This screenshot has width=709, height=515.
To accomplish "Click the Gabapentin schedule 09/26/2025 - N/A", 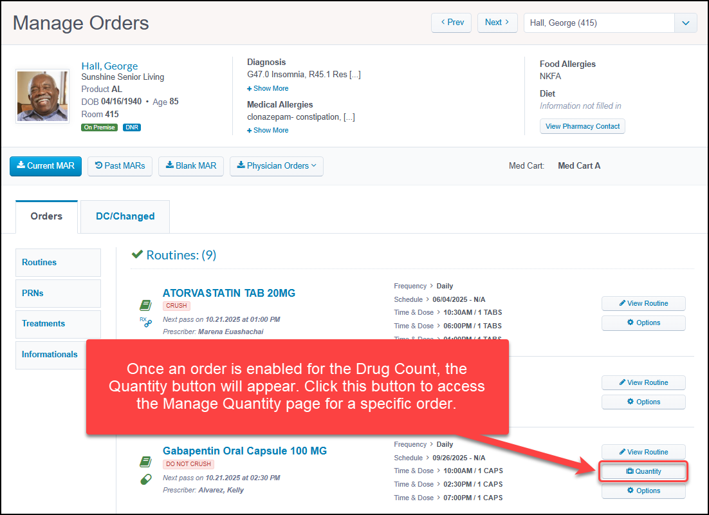I will click(x=459, y=458).
